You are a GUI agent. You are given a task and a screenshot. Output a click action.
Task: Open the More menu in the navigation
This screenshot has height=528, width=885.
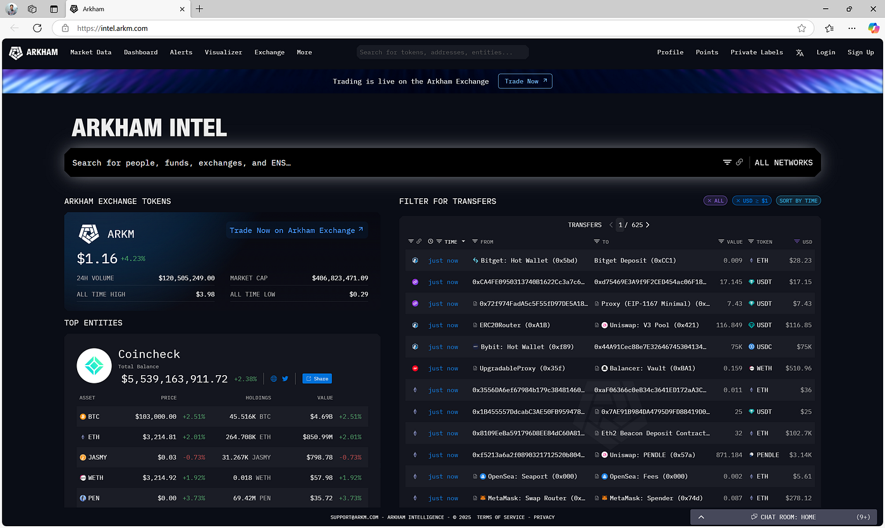coord(304,52)
